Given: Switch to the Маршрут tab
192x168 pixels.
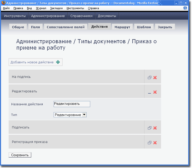Looking at the screenshot, I should pos(122,27).
